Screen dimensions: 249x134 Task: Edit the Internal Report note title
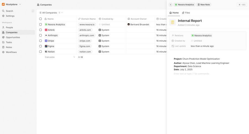pyautogui.click(x=190, y=21)
